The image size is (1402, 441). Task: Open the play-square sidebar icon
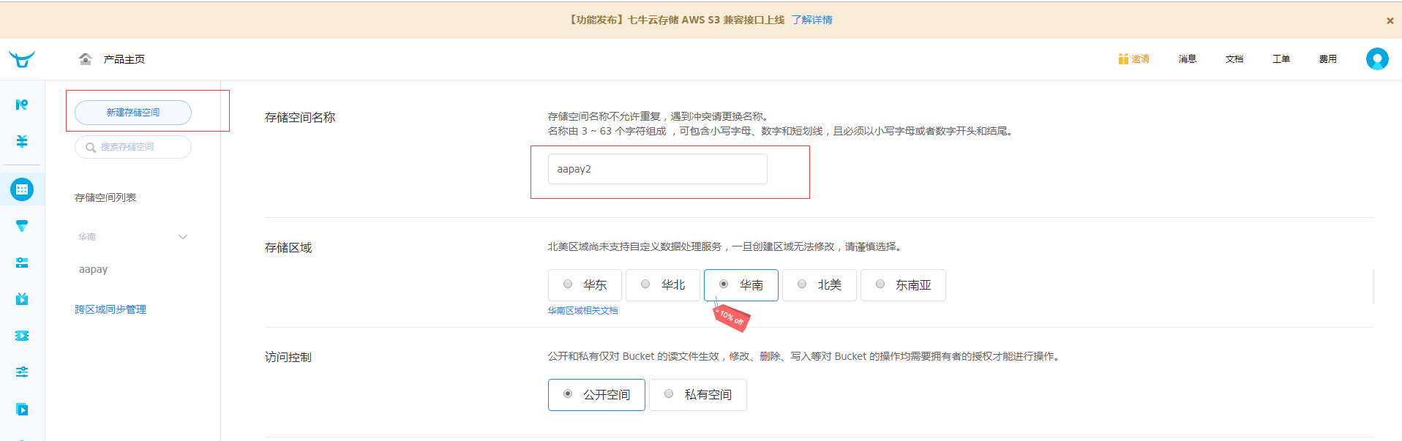22,409
